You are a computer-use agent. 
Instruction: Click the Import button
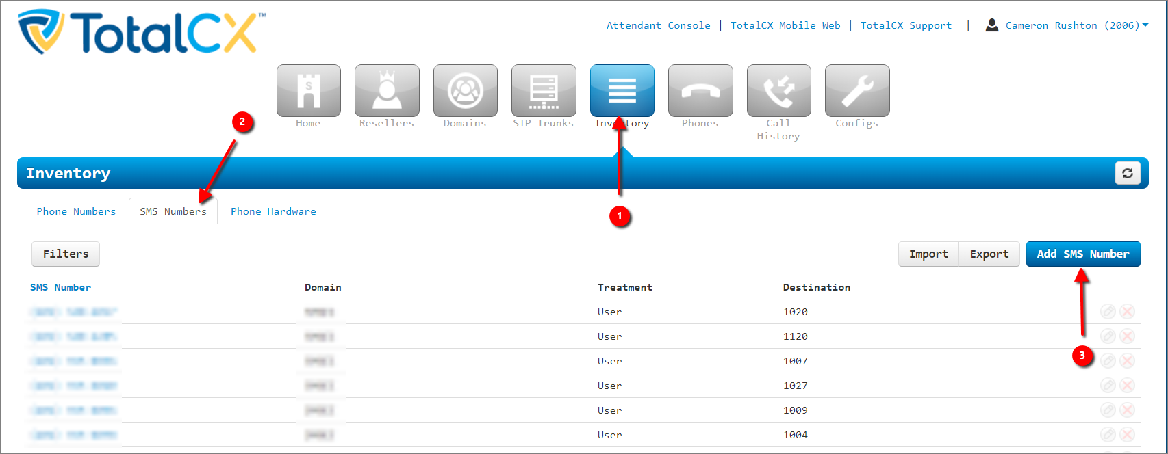(928, 254)
